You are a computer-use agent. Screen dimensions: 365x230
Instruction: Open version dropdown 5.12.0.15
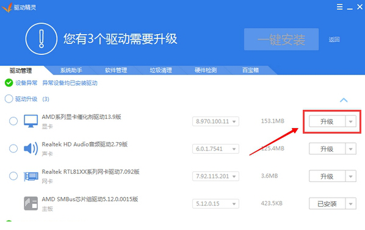pos(215,204)
